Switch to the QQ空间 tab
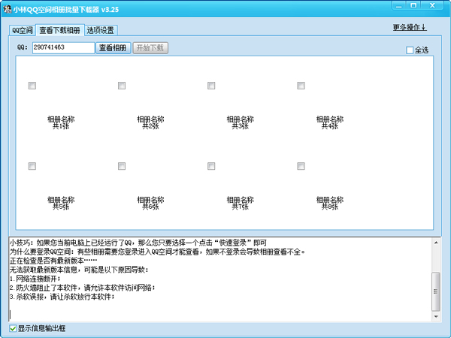This screenshot has height=338, width=451. 22,30
